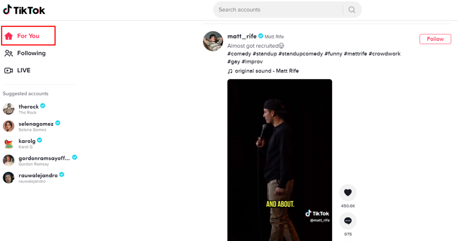Follow the matt_rife account
Viewport: 458px width, 241px height.
[x=435, y=39]
